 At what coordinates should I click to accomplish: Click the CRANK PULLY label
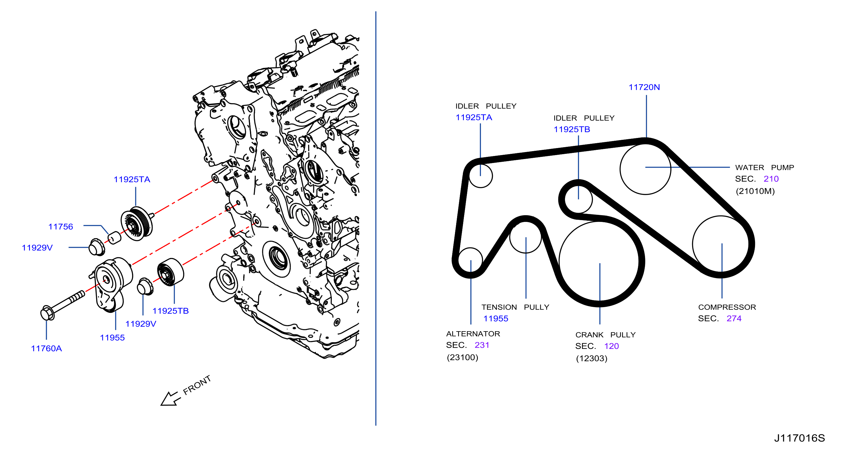[605, 335]
